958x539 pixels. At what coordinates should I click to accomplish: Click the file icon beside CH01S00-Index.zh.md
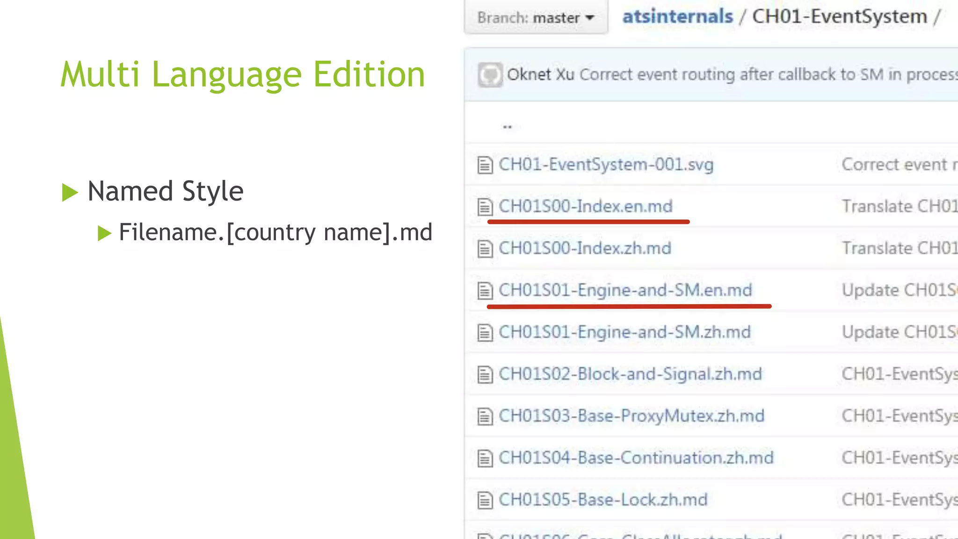[485, 249]
